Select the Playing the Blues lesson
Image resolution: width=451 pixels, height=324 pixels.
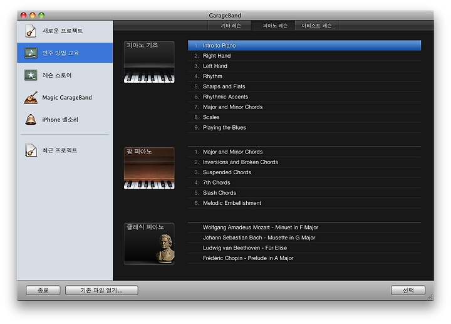click(x=304, y=127)
